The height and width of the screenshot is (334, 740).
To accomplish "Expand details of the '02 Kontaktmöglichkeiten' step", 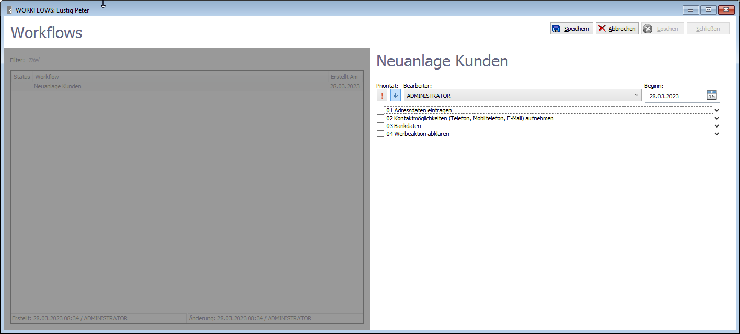I will tap(717, 118).
